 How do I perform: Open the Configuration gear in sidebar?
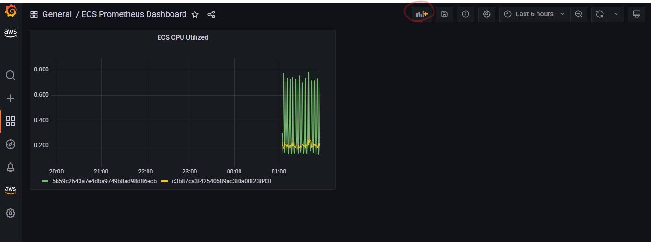click(11, 213)
